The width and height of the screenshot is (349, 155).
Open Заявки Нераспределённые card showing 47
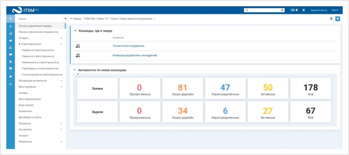(x=225, y=88)
